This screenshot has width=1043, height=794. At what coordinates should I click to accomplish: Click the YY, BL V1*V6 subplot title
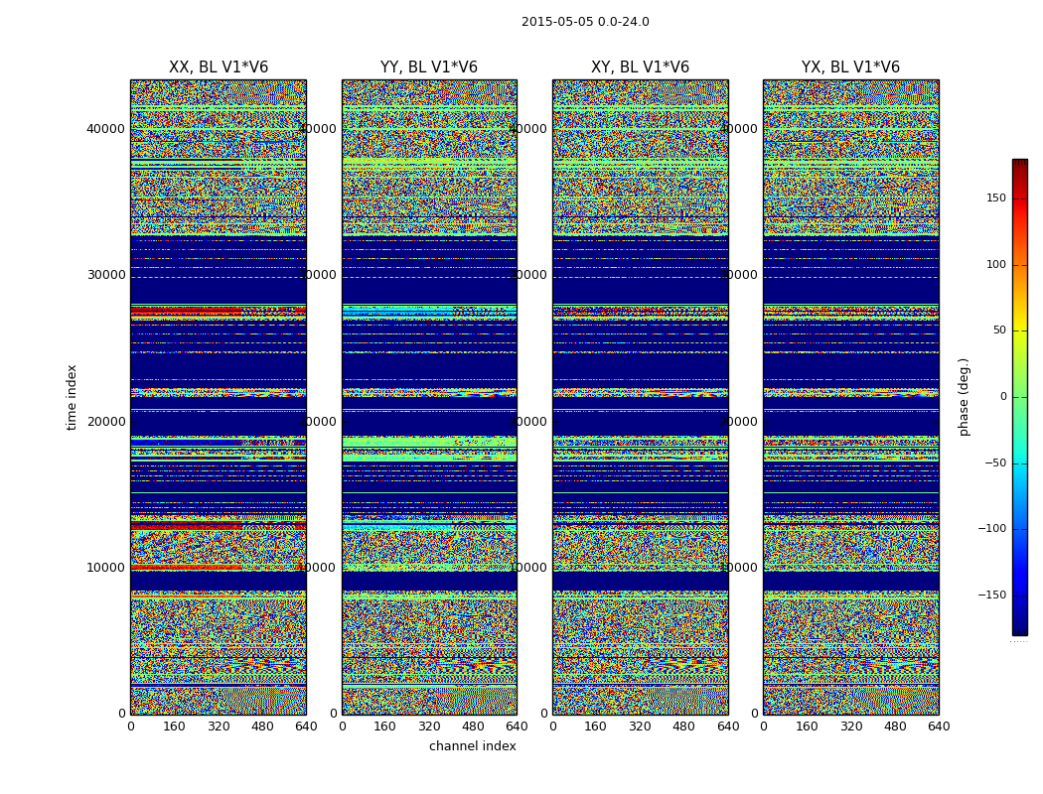428,67
